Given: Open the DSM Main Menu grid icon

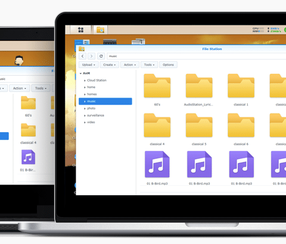Looking at the screenshot, I should click(80, 30).
